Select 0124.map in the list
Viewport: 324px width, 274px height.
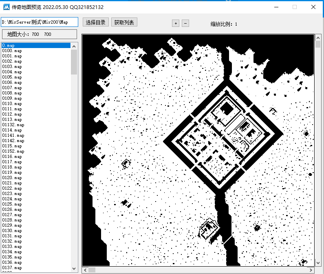(x=36, y=199)
